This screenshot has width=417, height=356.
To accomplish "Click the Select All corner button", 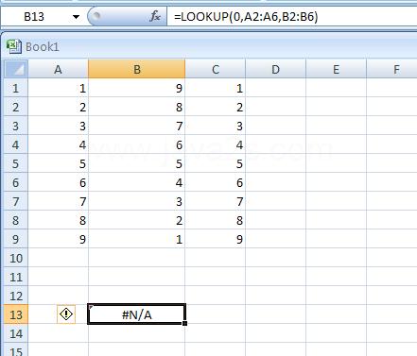I will coord(16,69).
